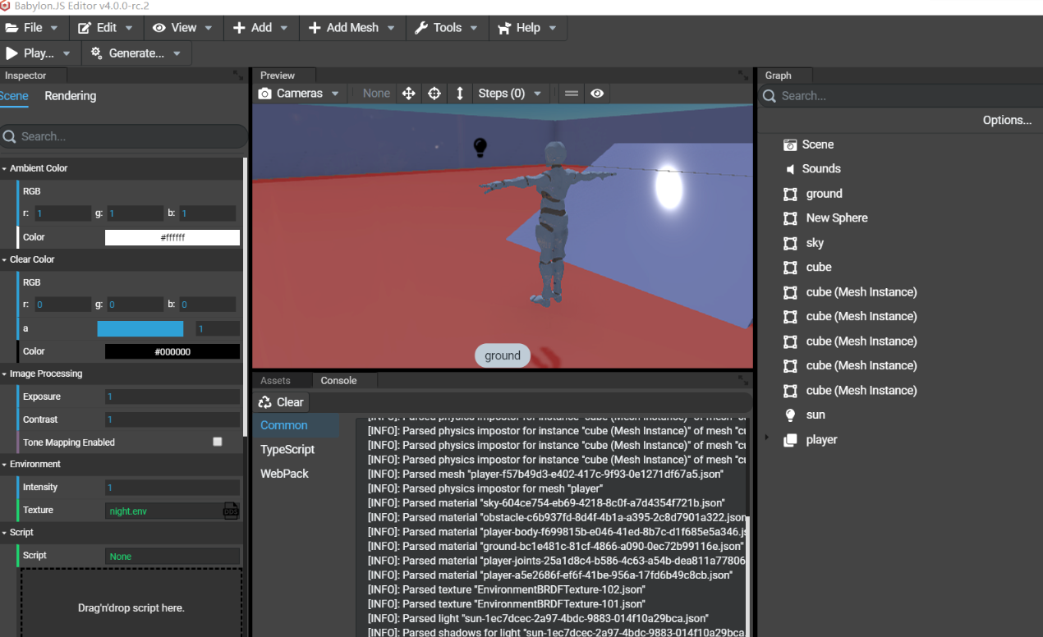Open the Steps (0) dropdown
1043x637 pixels.
click(511, 93)
